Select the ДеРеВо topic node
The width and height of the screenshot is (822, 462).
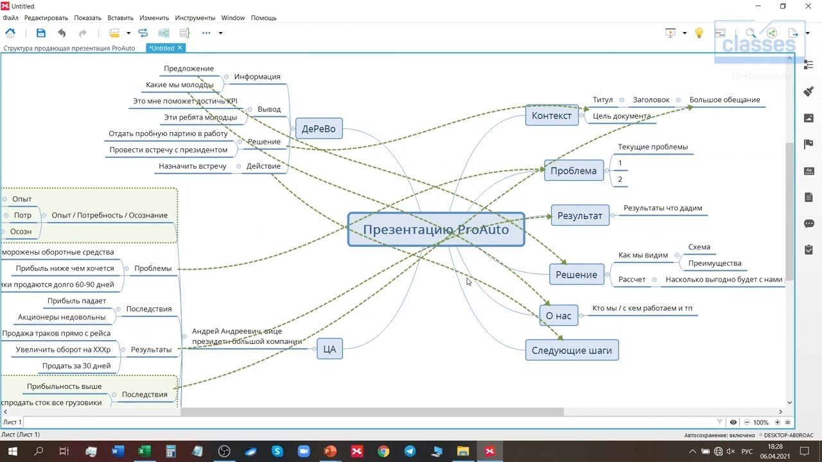[319, 129]
